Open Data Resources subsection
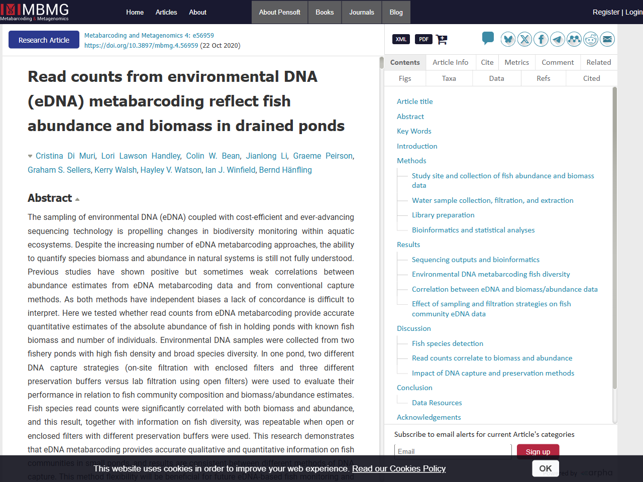 click(x=437, y=403)
